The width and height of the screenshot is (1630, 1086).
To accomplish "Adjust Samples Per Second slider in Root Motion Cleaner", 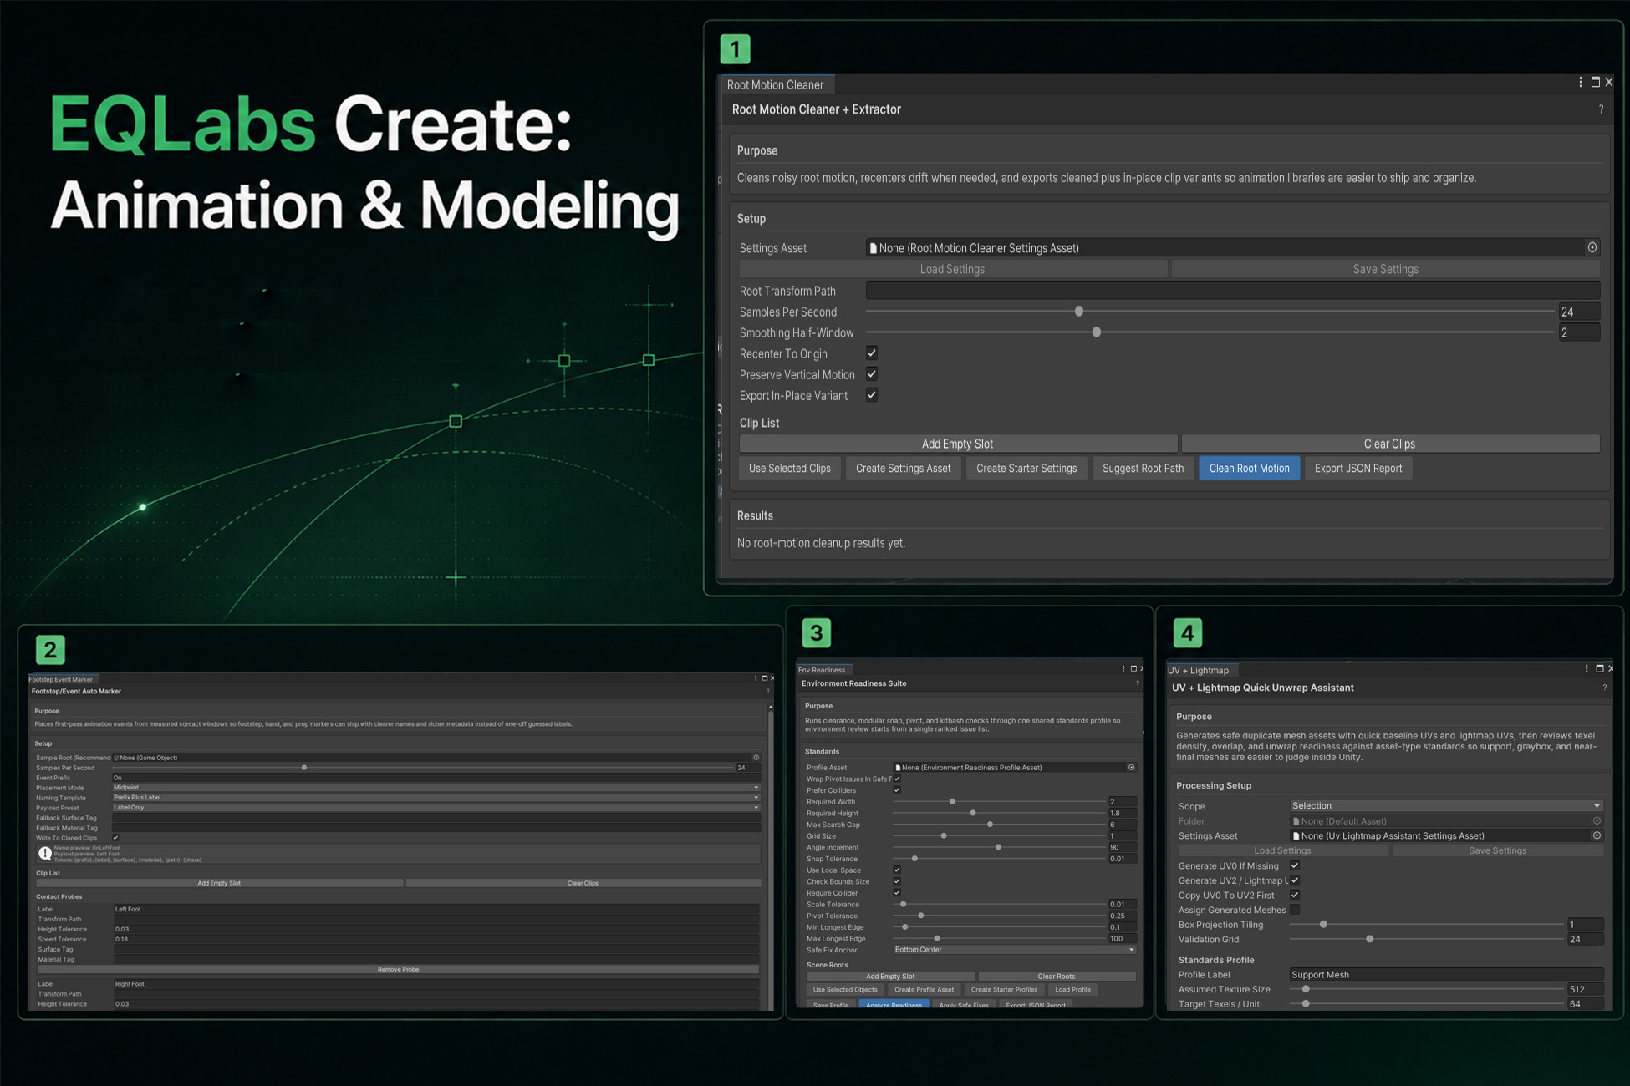I will click(1210, 312).
